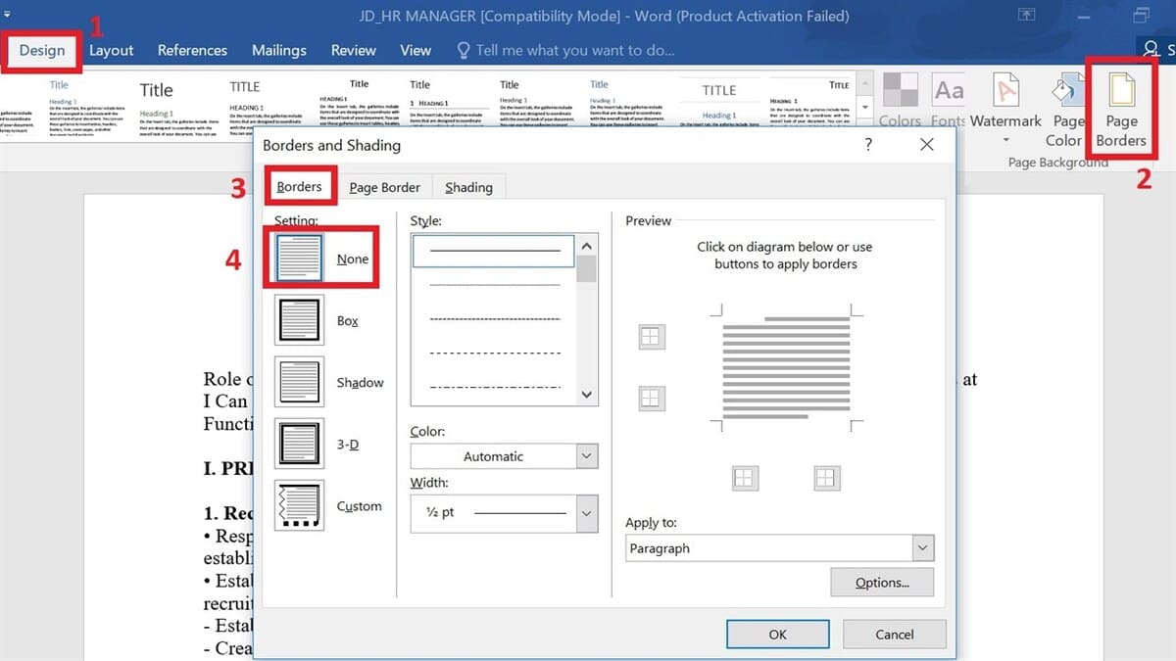This screenshot has height=661, width=1176.
Task: Select the Box border setting
Action: (318, 320)
